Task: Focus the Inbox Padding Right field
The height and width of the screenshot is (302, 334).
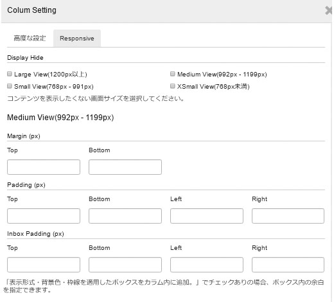Action: click(x=288, y=265)
